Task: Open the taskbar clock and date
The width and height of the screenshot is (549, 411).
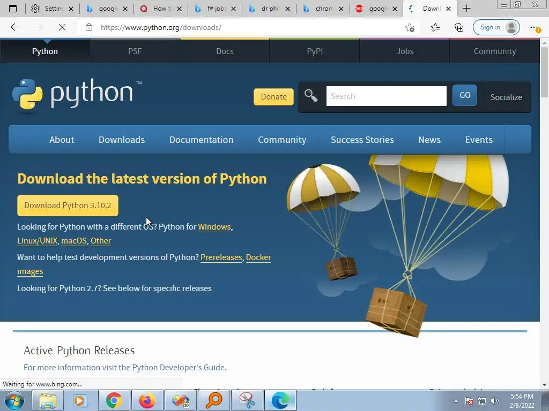Action: 522,401
